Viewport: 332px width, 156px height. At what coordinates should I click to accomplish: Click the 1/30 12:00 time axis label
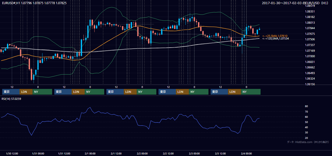(x=12, y=153)
